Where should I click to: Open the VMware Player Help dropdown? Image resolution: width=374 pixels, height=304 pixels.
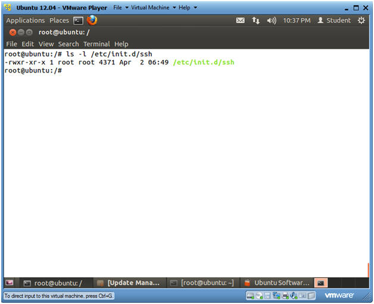188,8
